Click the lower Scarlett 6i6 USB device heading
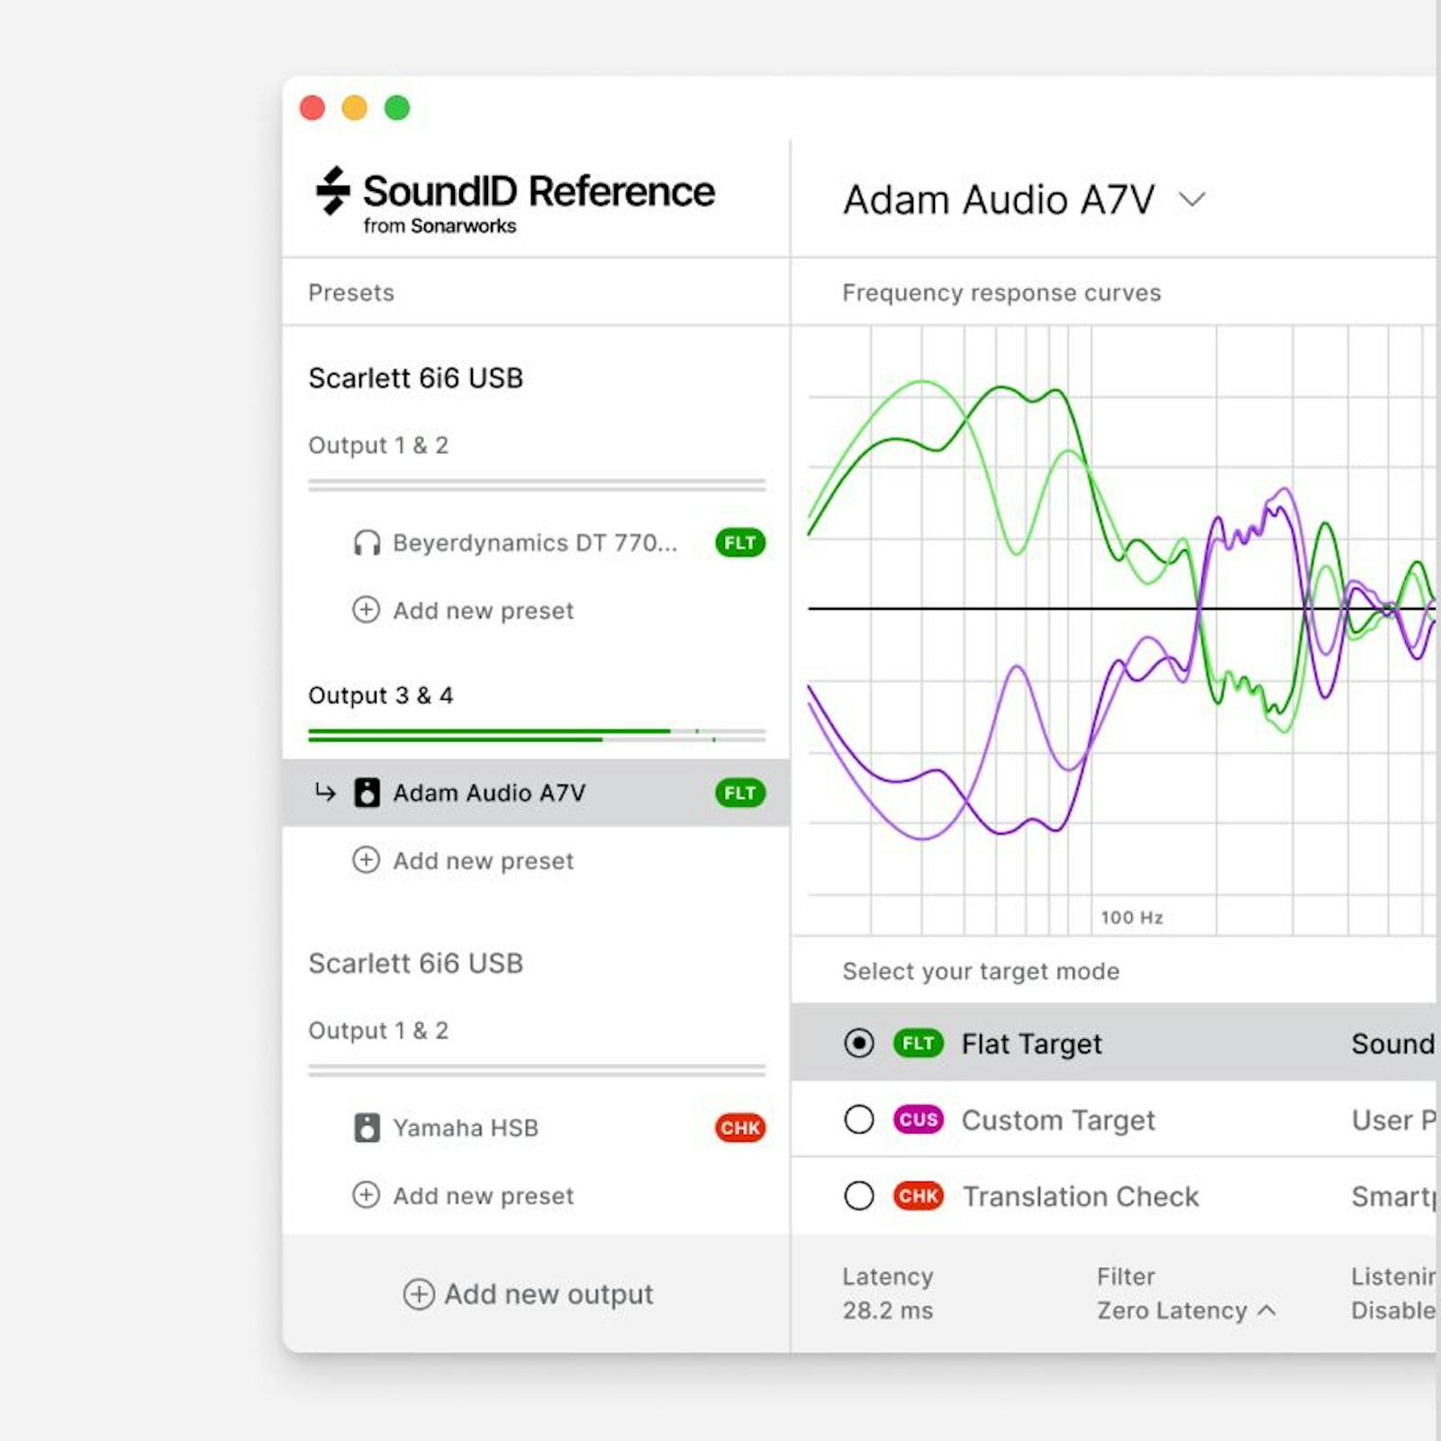 pyautogui.click(x=415, y=964)
